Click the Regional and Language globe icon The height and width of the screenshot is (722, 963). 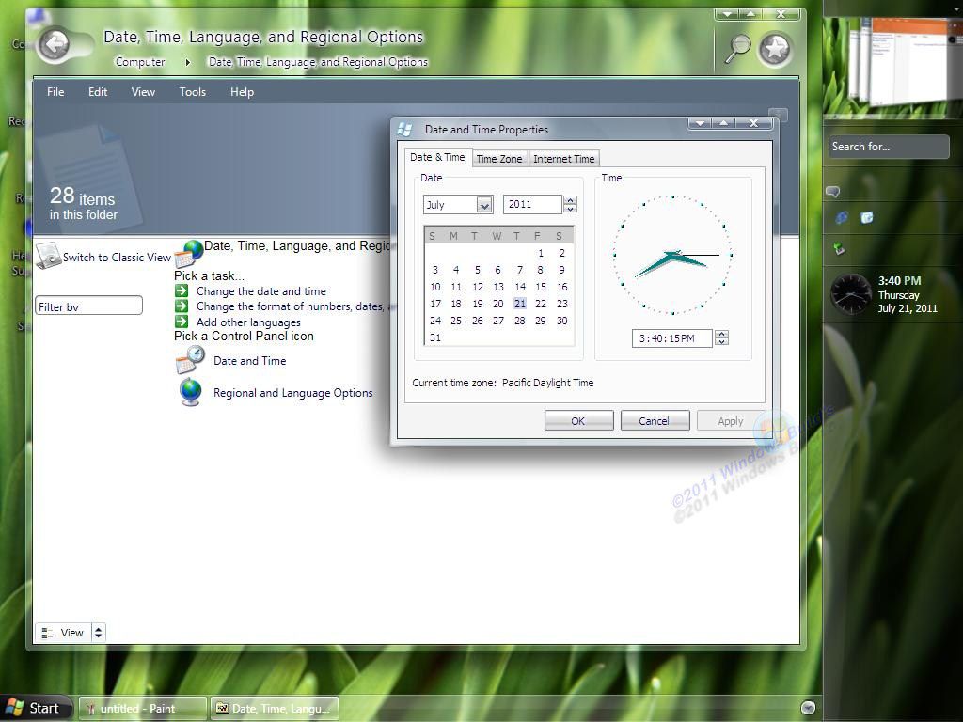pos(191,392)
